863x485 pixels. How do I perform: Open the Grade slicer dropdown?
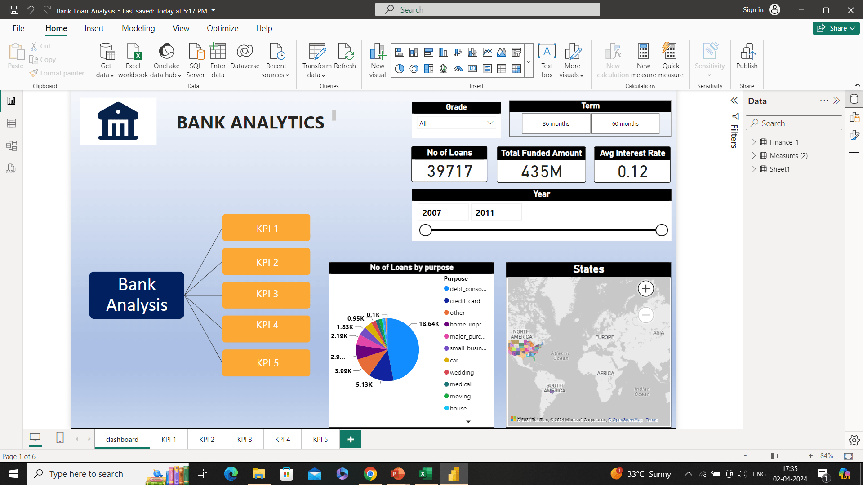click(x=490, y=123)
